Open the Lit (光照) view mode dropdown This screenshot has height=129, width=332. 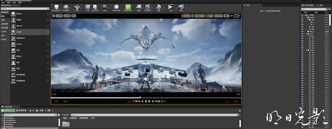point(67,16)
